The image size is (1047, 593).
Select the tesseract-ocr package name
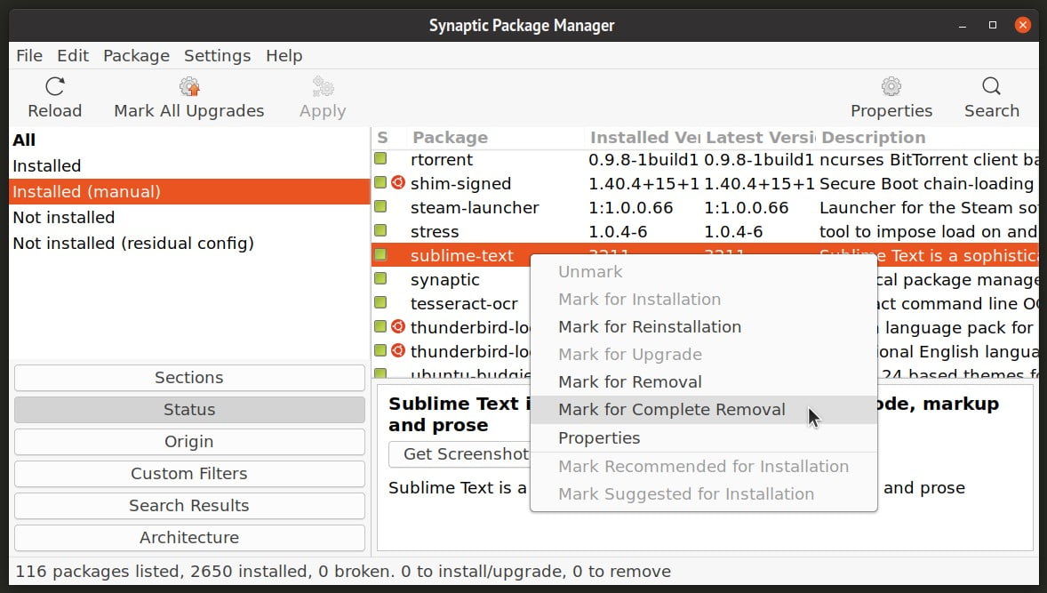coord(464,304)
